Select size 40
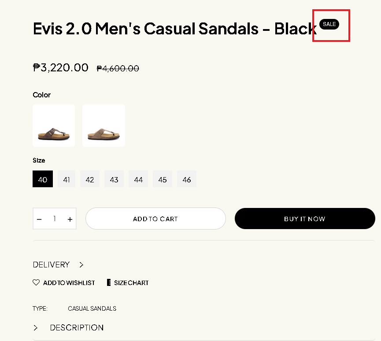The image size is (381, 341). click(x=43, y=179)
